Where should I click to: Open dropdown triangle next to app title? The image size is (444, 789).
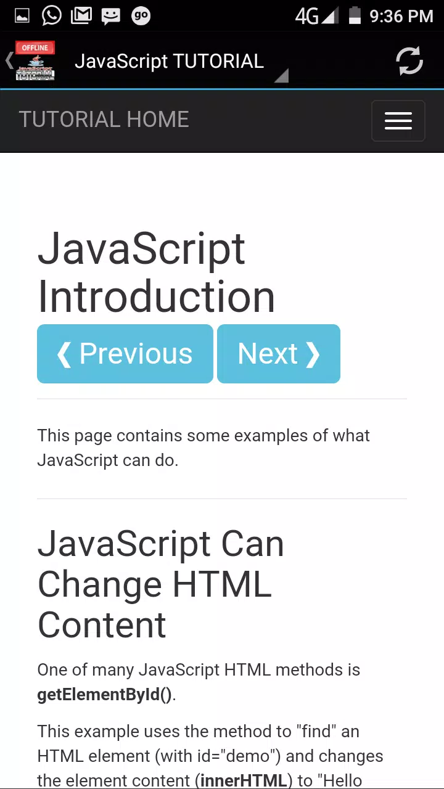point(282,76)
